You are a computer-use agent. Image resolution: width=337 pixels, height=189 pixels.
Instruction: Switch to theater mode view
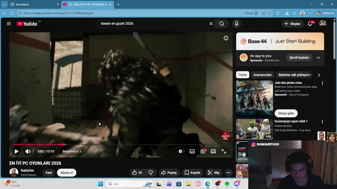click(213, 151)
